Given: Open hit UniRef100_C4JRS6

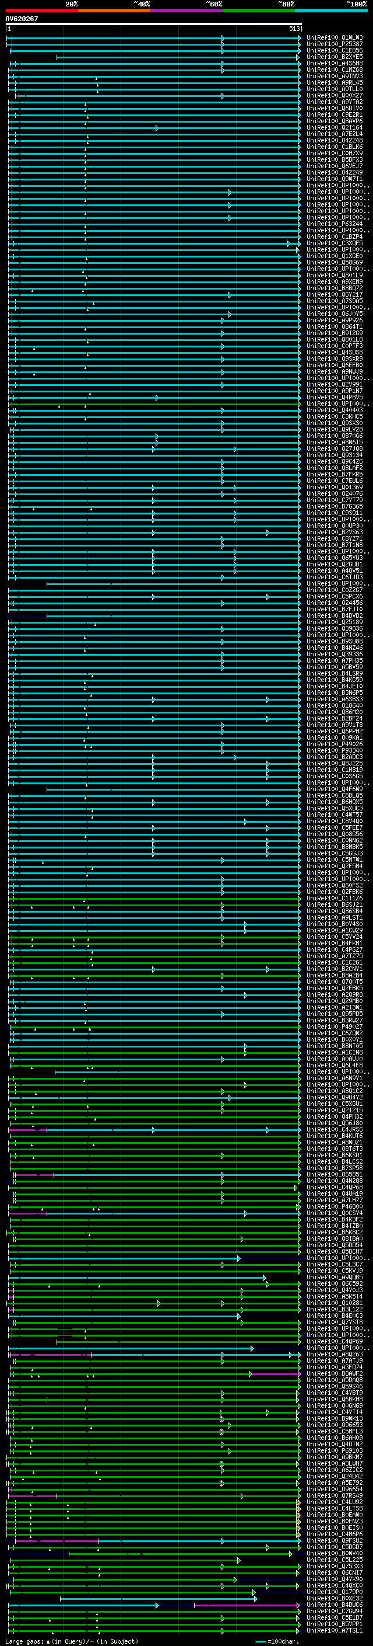Looking at the screenshot, I should point(335,1130).
